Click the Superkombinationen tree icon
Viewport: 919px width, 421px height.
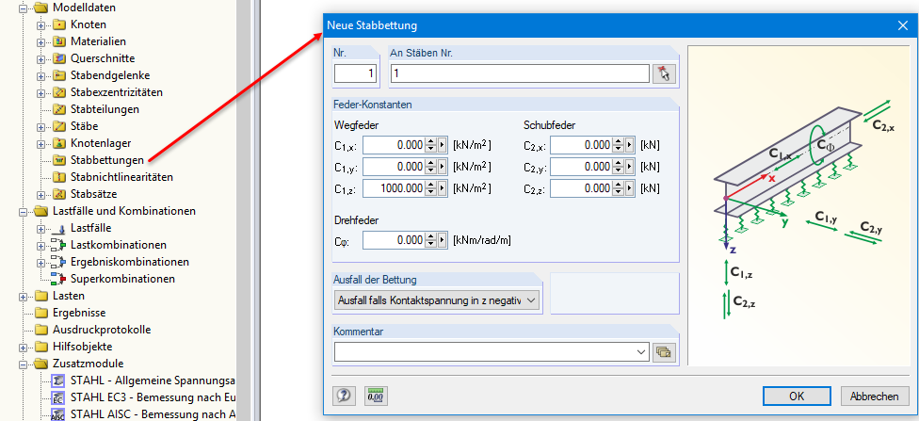[58, 279]
